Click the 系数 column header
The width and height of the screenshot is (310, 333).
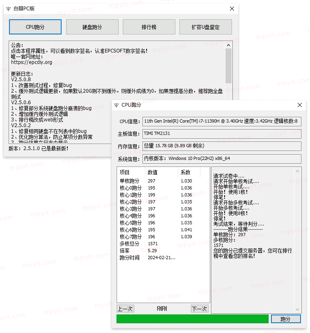pyautogui.click(x=189, y=172)
